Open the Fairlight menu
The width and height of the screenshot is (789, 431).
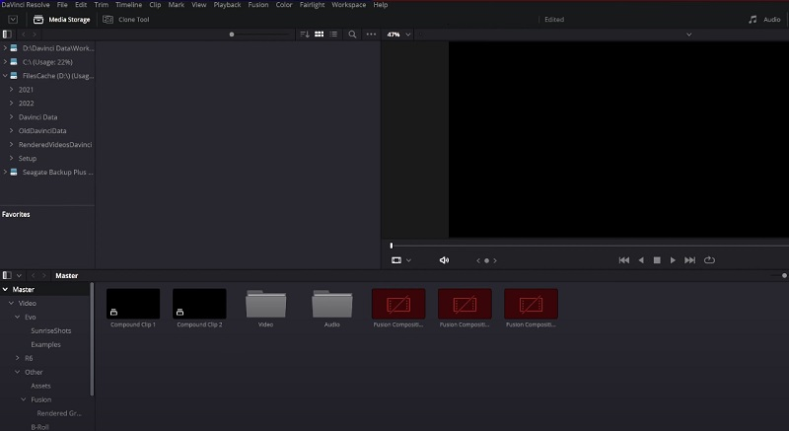coord(312,5)
